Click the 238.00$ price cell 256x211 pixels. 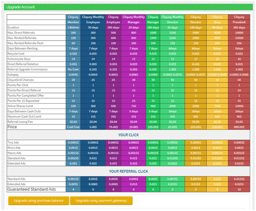(217, 127)
